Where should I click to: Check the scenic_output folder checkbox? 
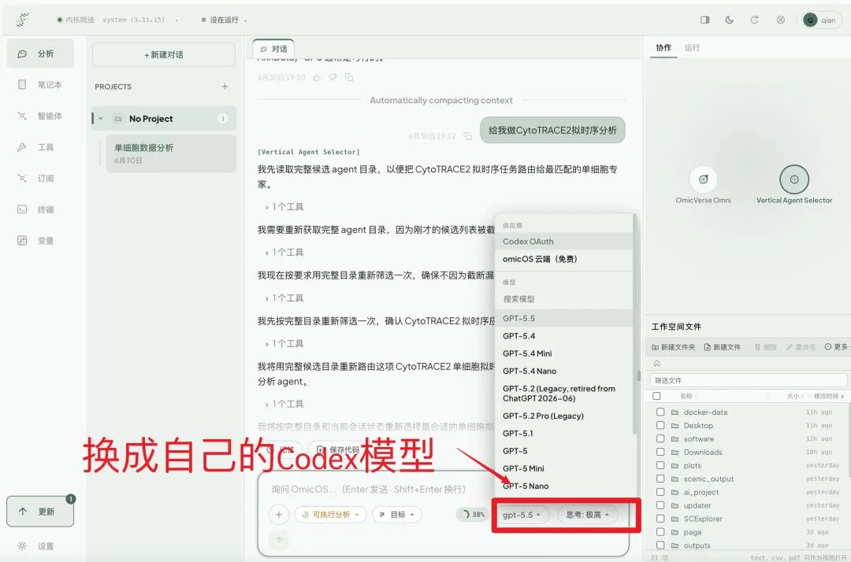point(660,479)
